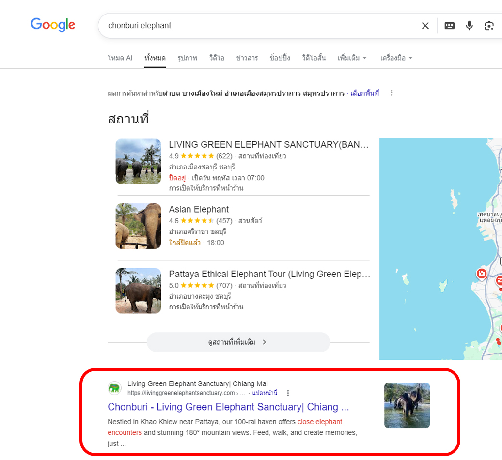Open the Asian Elephant place thumbnail
Image resolution: width=502 pixels, height=460 pixels.
(138, 226)
